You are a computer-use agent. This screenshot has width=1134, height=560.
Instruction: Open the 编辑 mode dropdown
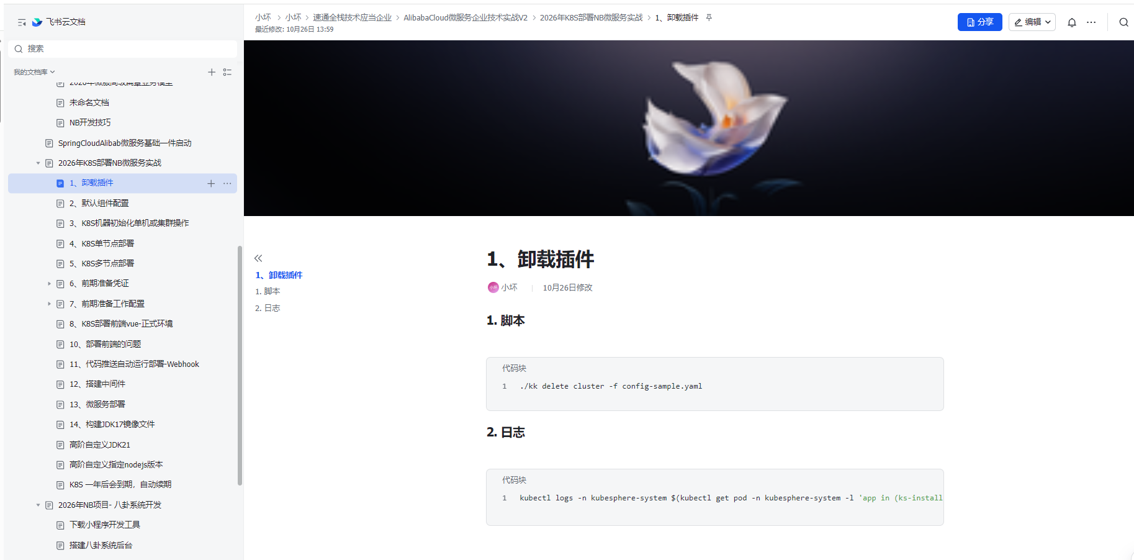pos(1032,22)
